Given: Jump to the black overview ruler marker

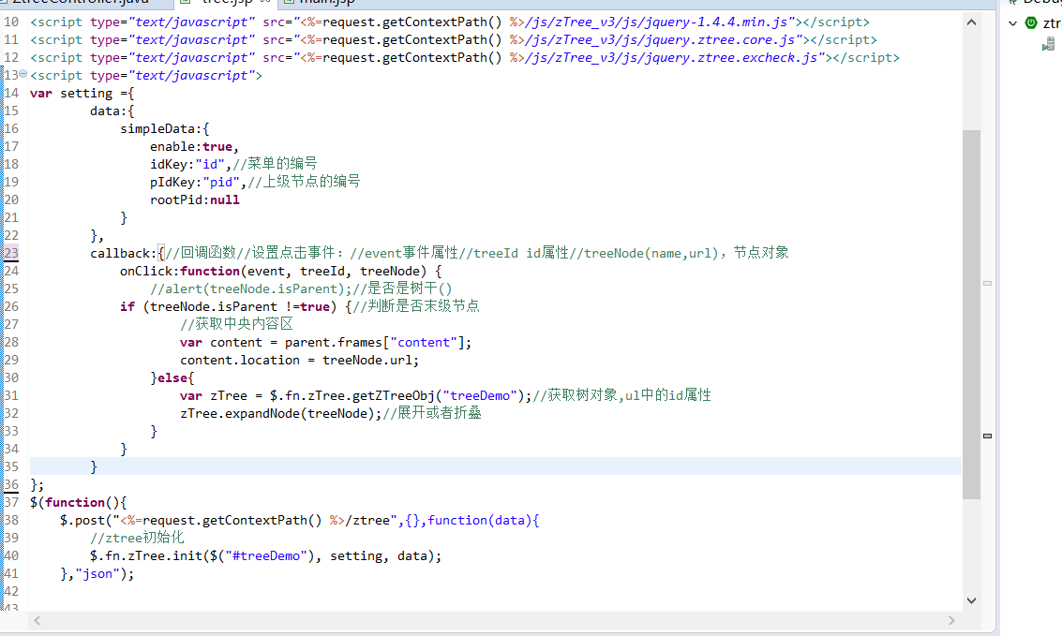Looking at the screenshot, I should click(988, 436).
